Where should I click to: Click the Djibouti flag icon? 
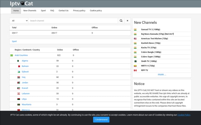click(x=19, y=72)
